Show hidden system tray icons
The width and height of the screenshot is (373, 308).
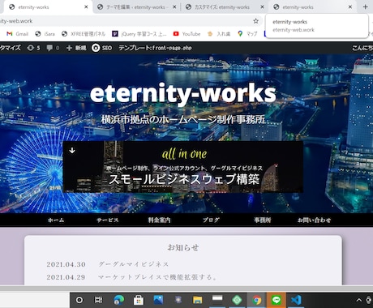[x=358, y=300]
